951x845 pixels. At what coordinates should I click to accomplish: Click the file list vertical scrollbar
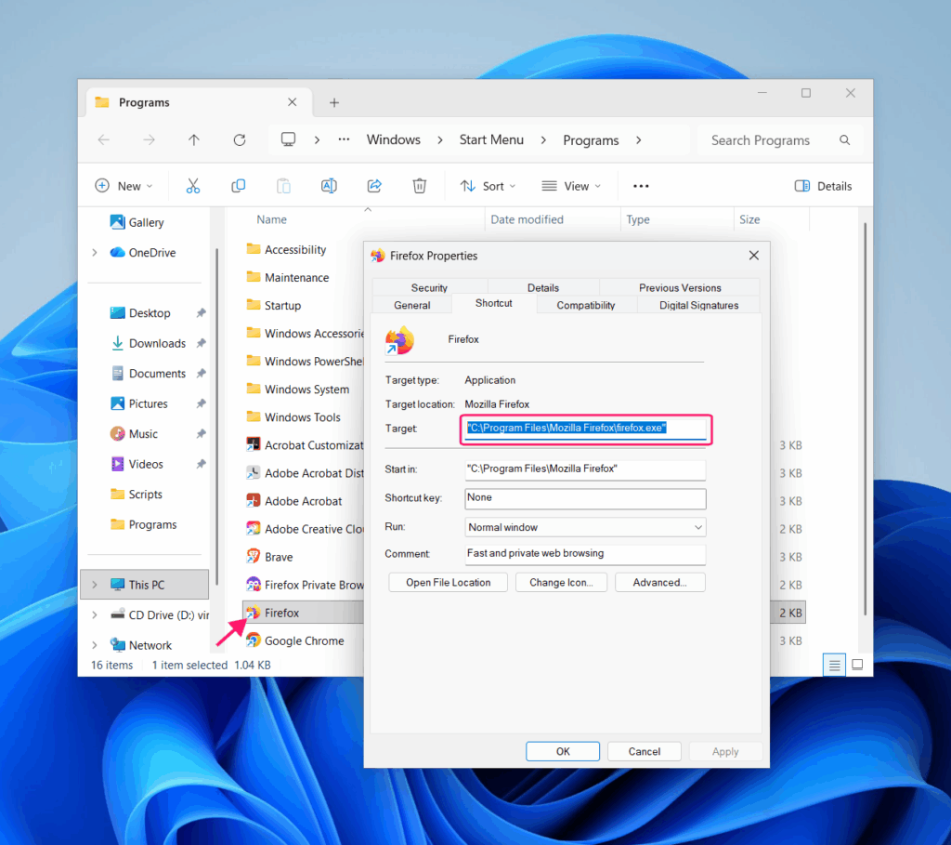coord(865,419)
